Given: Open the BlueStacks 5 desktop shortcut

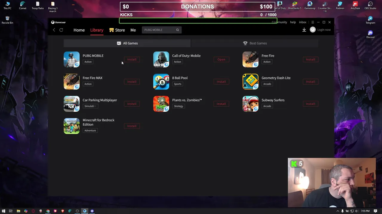Looking at the screenshot, I should (x=295, y=5).
